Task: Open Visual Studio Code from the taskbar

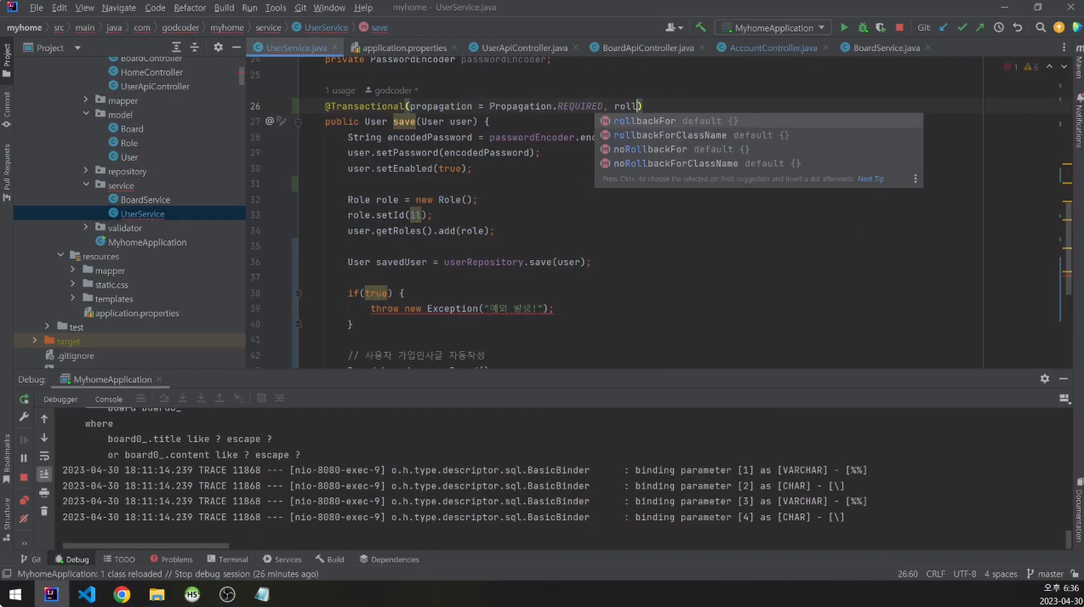Action: [87, 594]
